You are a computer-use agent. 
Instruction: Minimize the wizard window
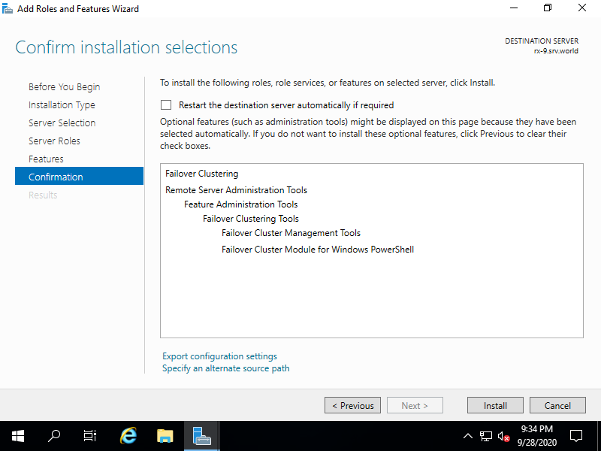(514, 8)
